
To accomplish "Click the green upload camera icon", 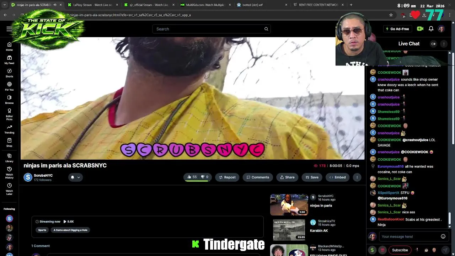I will coord(420,29).
